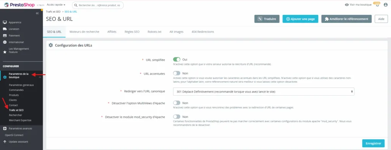This screenshot has width=391, height=150.
Task: Open Rechercher in sidebar submenu
Action: point(15,115)
